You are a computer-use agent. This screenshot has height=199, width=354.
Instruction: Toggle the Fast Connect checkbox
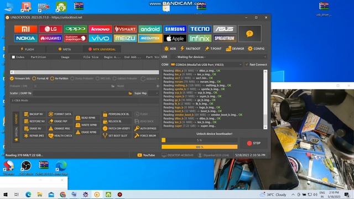click(x=256, y=65)
